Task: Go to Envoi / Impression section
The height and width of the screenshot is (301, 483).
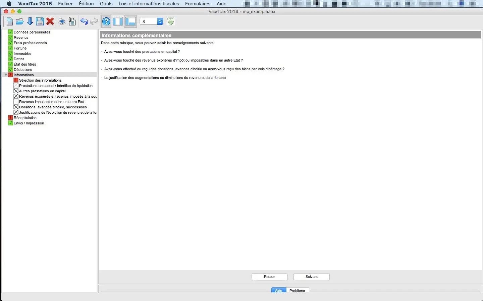Action: 29,123
